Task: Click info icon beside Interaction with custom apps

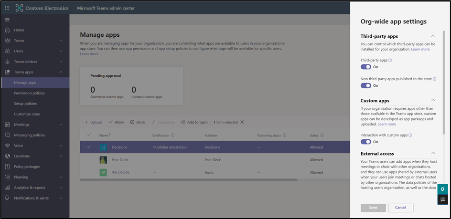Action: click(410, 135)
